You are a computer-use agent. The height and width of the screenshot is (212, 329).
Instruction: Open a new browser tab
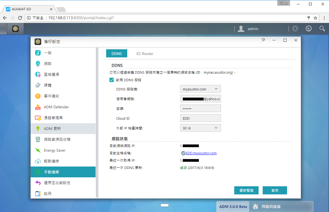[61, 9]
